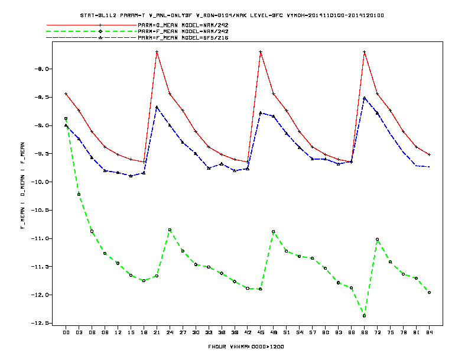Screen dimensions: 468x362
Task: Click the x-axis tick label 36
Action: (222, 332)
